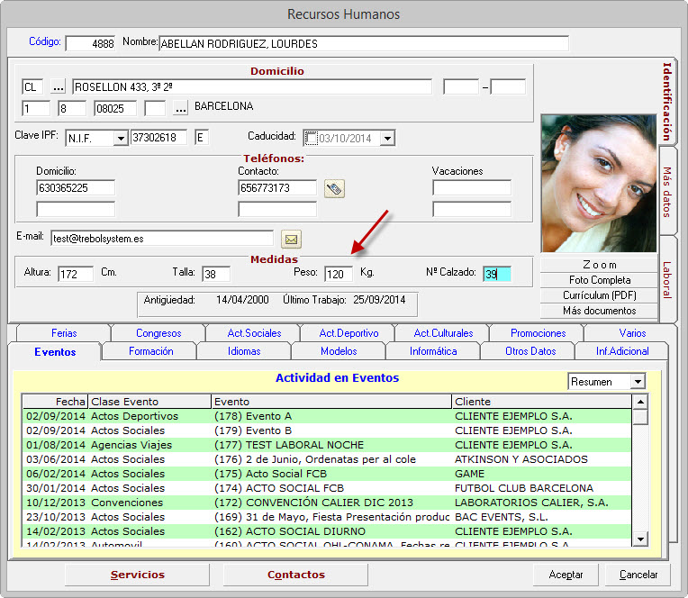Click the Zoom photo button
Screen dimensions: 688x598
pyautogui.click(x=600, y=265)
